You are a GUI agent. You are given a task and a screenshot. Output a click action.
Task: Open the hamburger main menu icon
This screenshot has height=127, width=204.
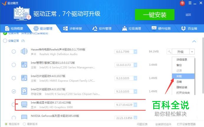click(190, 3)
